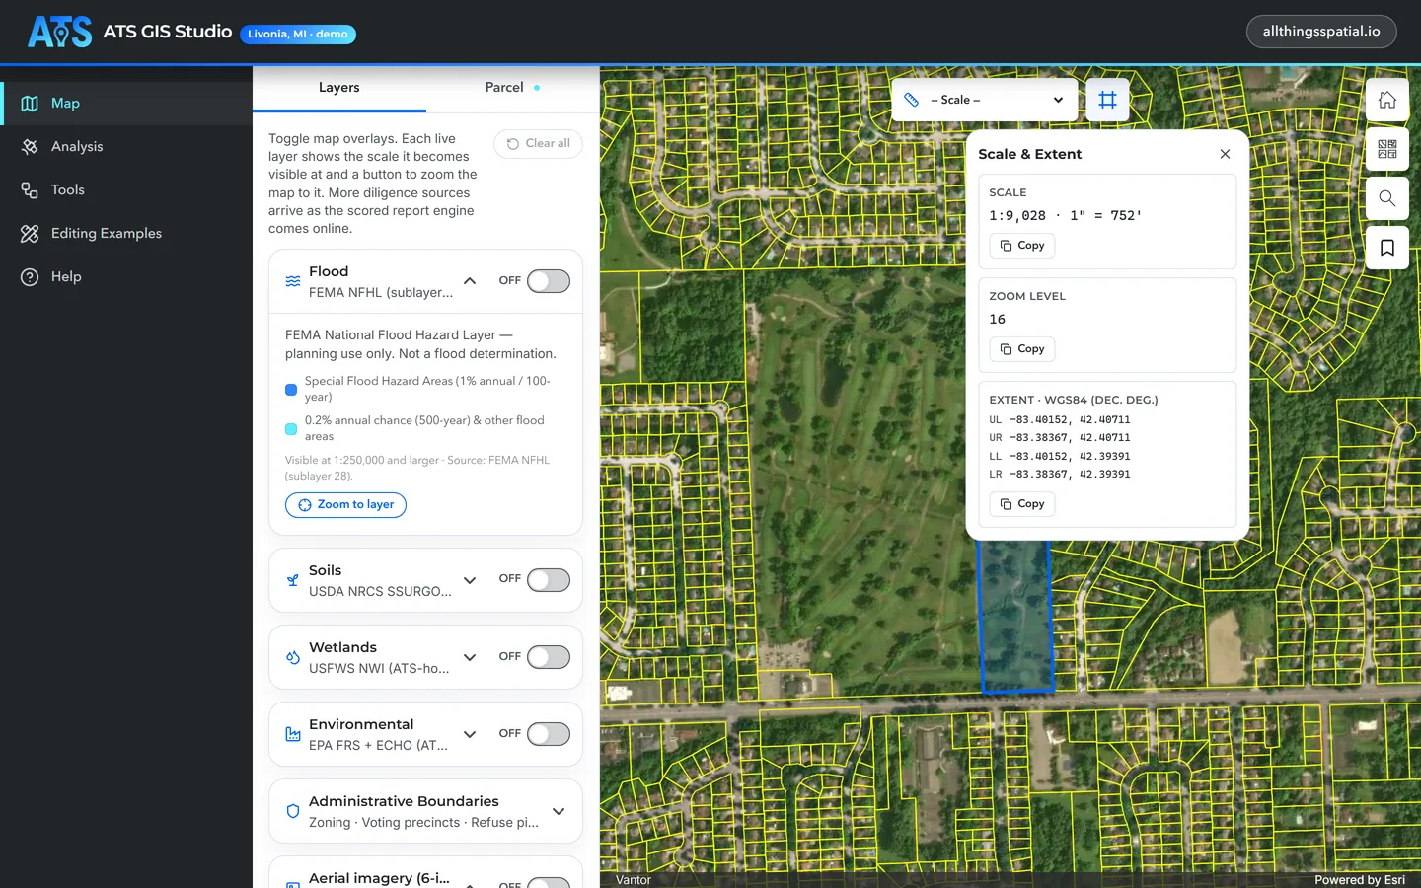The width and height of the screenshot is (1421, 888).
Task: Switch on the Wetlands layer
Action: tap(549, 657)
